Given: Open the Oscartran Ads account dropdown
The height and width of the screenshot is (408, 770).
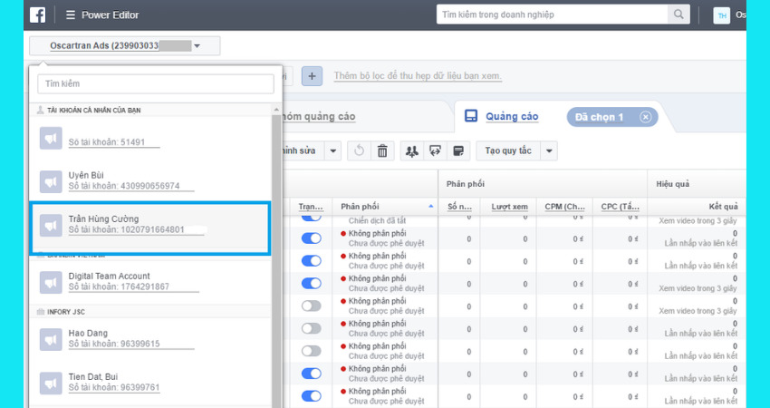Looking at the screenshot, I should 125,45.
